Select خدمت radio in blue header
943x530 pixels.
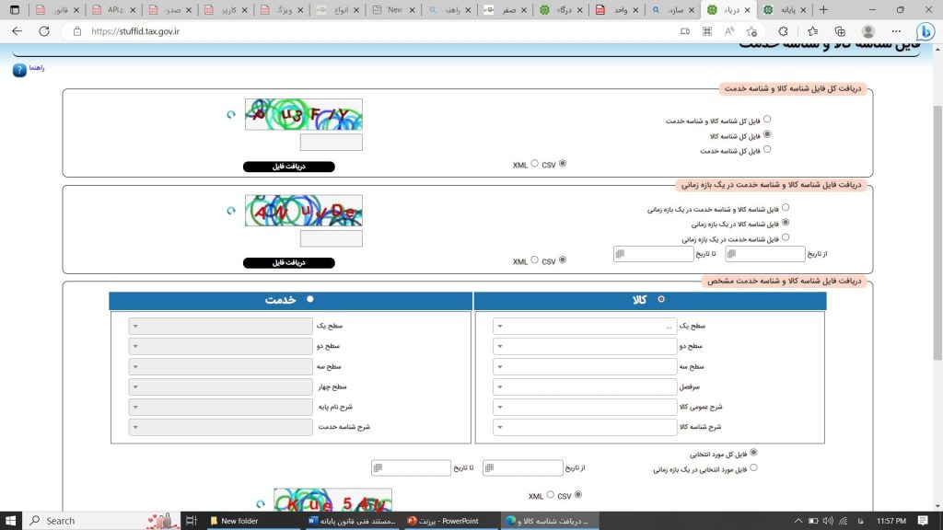coord(309,299)
